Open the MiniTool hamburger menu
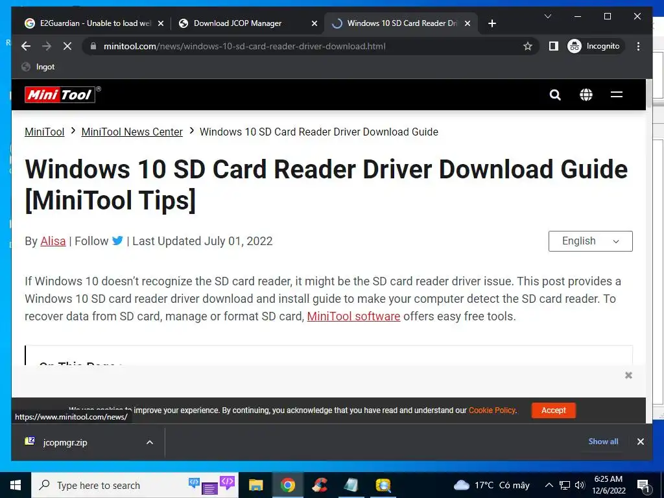This screenshot has width=664, height=498. tap(617, 95)
